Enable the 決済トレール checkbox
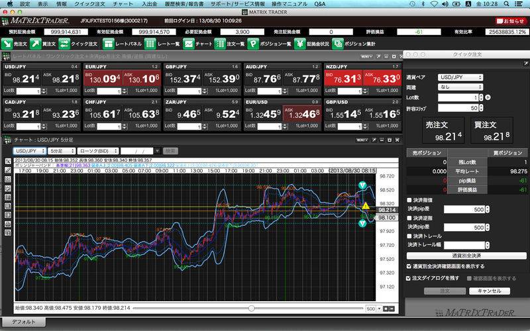Image resolution: width=530 pixels, height=331 pixels. [409, 236]
